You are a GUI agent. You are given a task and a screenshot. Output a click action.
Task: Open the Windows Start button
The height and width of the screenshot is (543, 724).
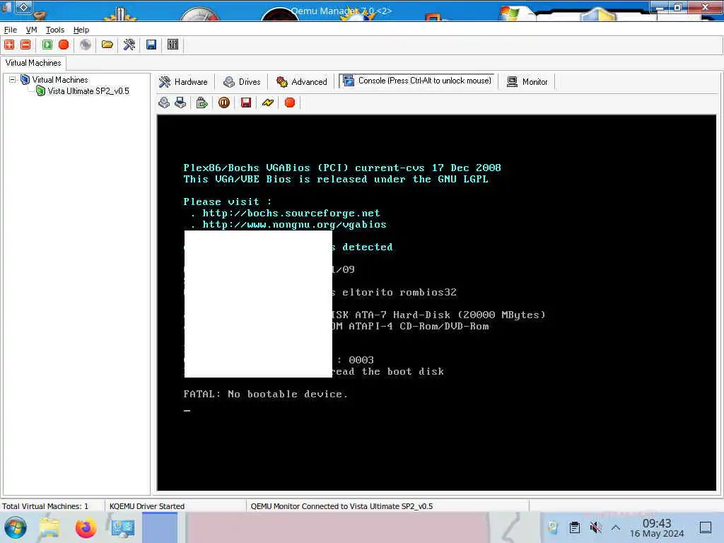click(16, 527)
